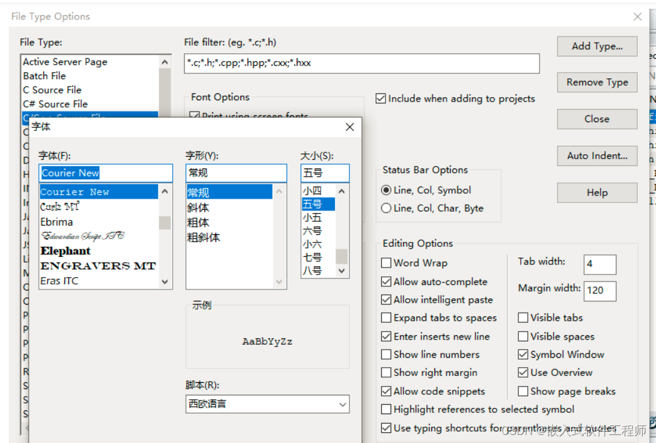Close the 字体 font dialog
Image resolution: width=656 pixels, height=443 pixels.
(350, 127)
